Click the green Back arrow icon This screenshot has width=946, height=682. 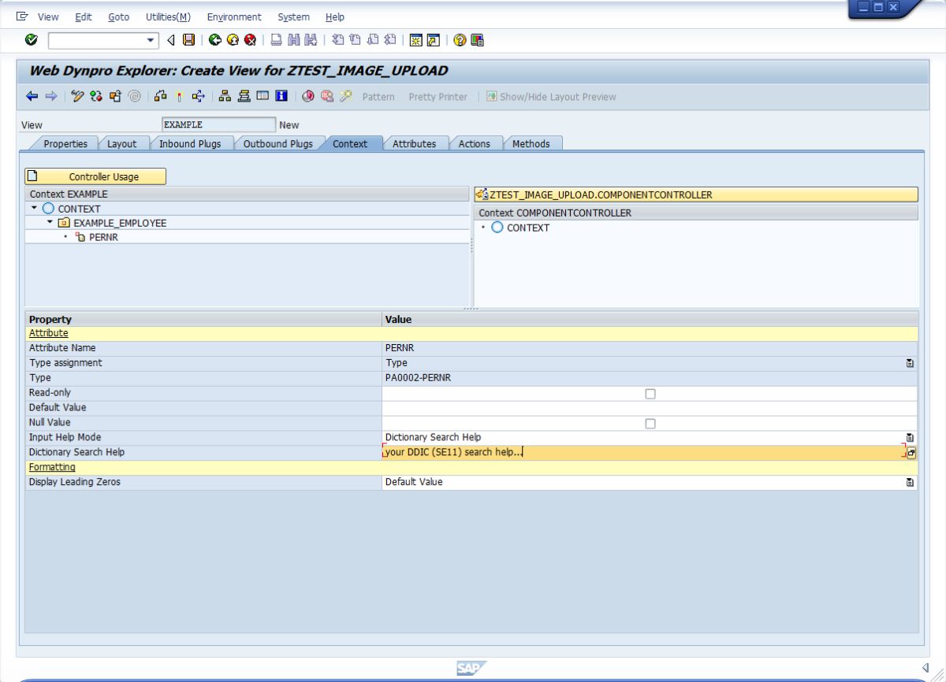coord(214,40)
